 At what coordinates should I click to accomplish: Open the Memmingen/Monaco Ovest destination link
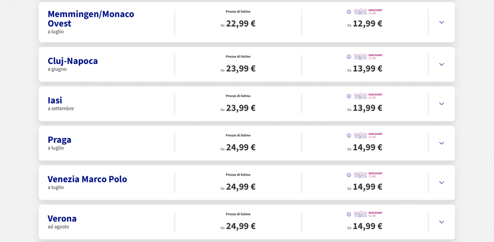[x=91, y=19]
